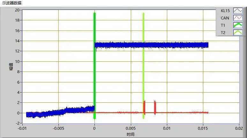Click the CAN legend plot sample icon
Viewport: 247px width, 138px height.
point(238,18)
